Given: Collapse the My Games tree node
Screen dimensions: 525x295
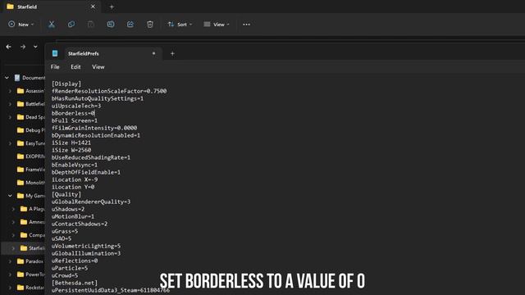Looking at the screenshot, I should point(10,196).
